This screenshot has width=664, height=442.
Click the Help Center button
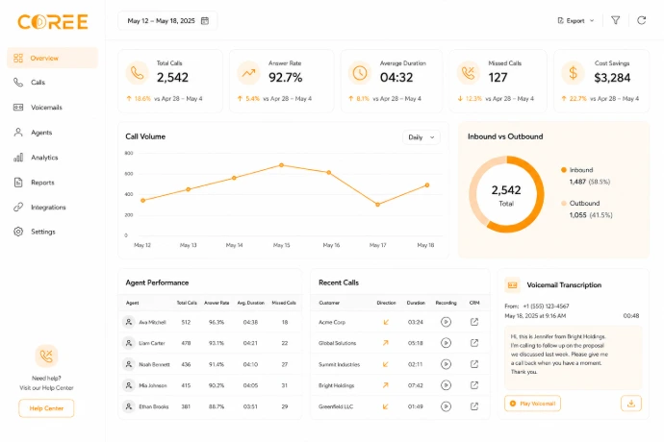click(46, 408)
